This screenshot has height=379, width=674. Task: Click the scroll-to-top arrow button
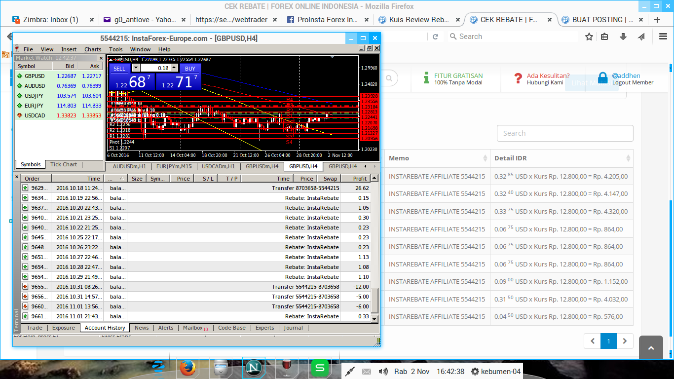click(651, 348)
